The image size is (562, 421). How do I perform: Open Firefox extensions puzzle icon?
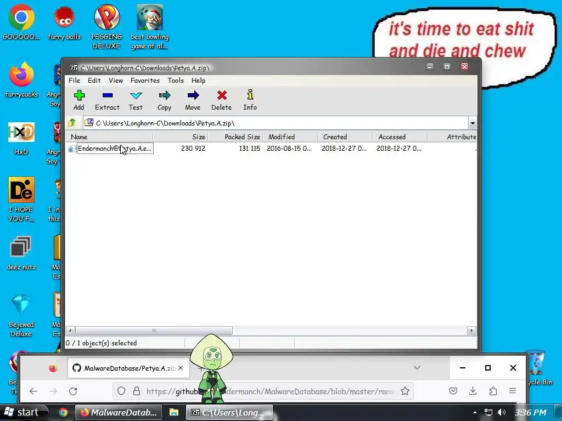[x=493, y=391]
